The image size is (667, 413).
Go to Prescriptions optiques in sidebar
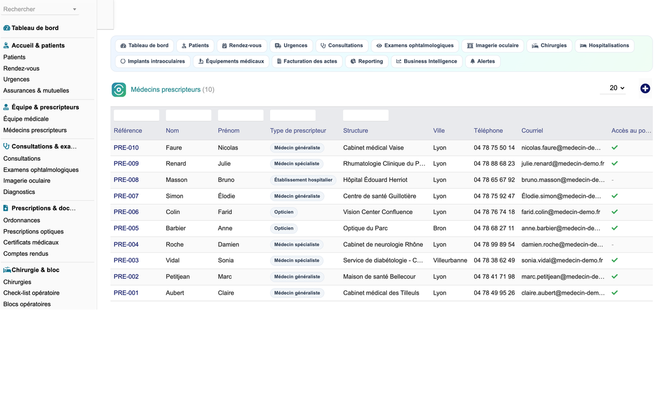pos(33,231)
